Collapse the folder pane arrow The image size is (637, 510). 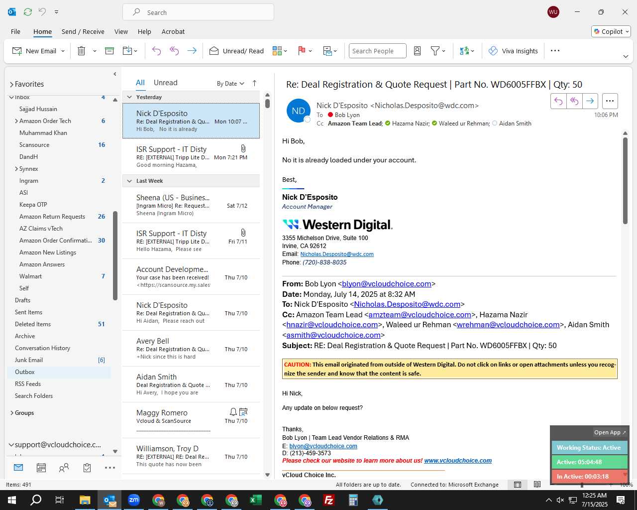(114, 74)
